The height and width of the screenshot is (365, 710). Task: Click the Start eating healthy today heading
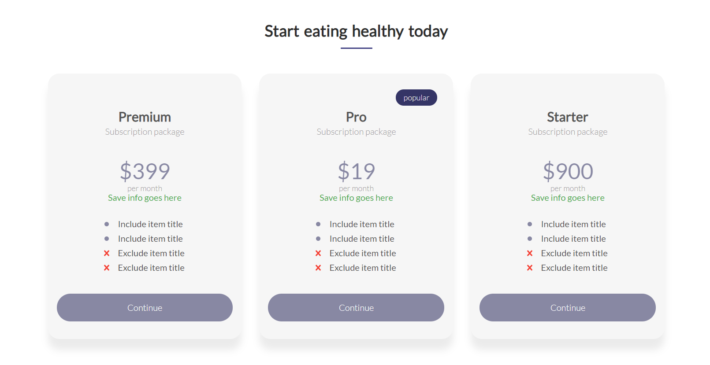356,31
